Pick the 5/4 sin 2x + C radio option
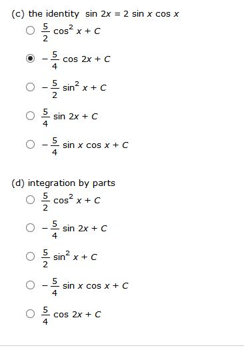Viewport: 244px width, 350px height. 31,115
